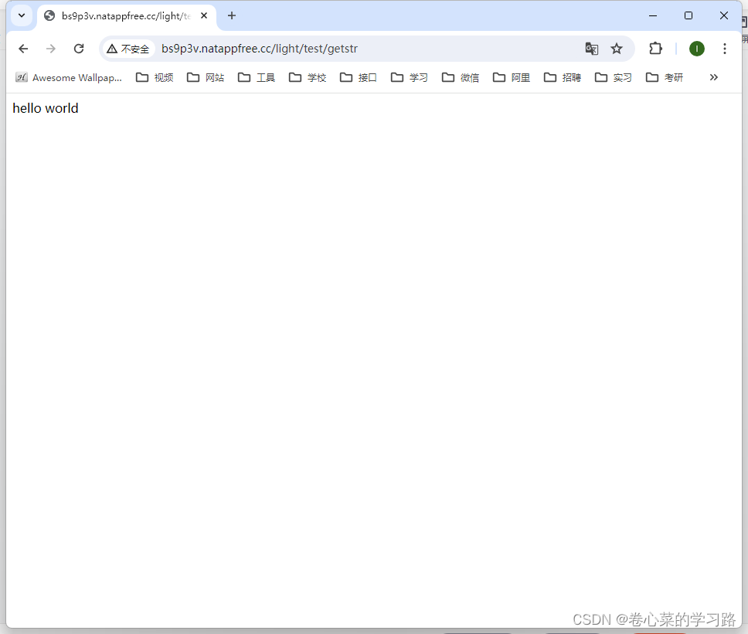The image size is (748, 634).
Task: Close the browser window
Action: pyautogui.click(x=724, y=15)
